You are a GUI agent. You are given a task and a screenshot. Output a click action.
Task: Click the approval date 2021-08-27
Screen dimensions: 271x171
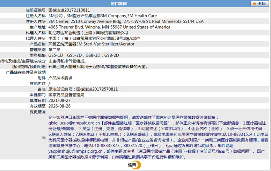tap(59, 101)
